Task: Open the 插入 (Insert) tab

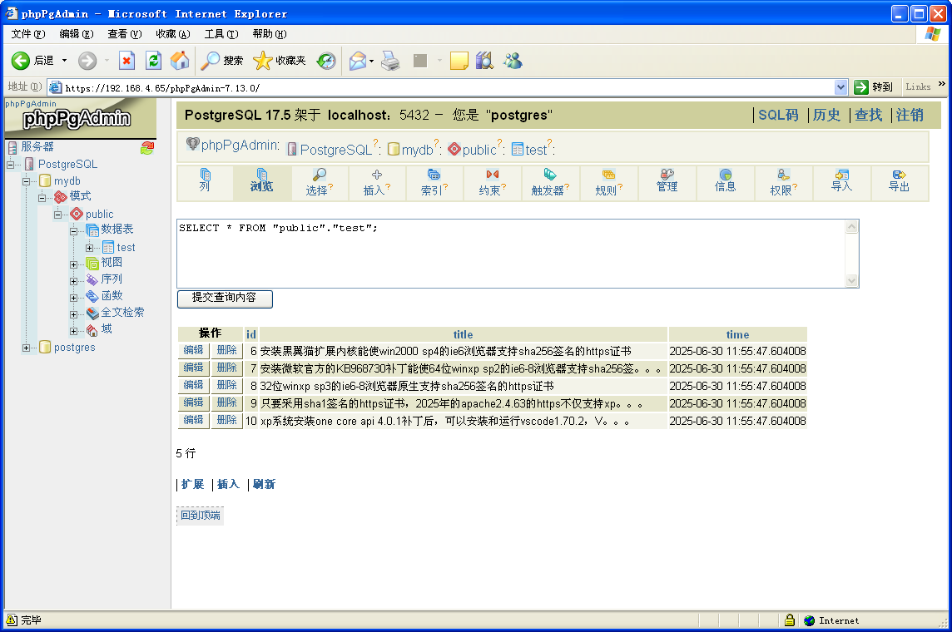Action: tap(376, 183)
